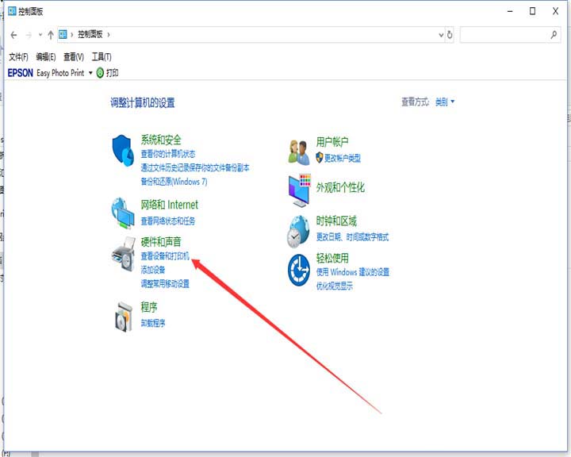Open the User Accounts people icon
Image resolution: width=571 pixels, height=457 pixels.
pyautogui.click(x=299, y=152)
